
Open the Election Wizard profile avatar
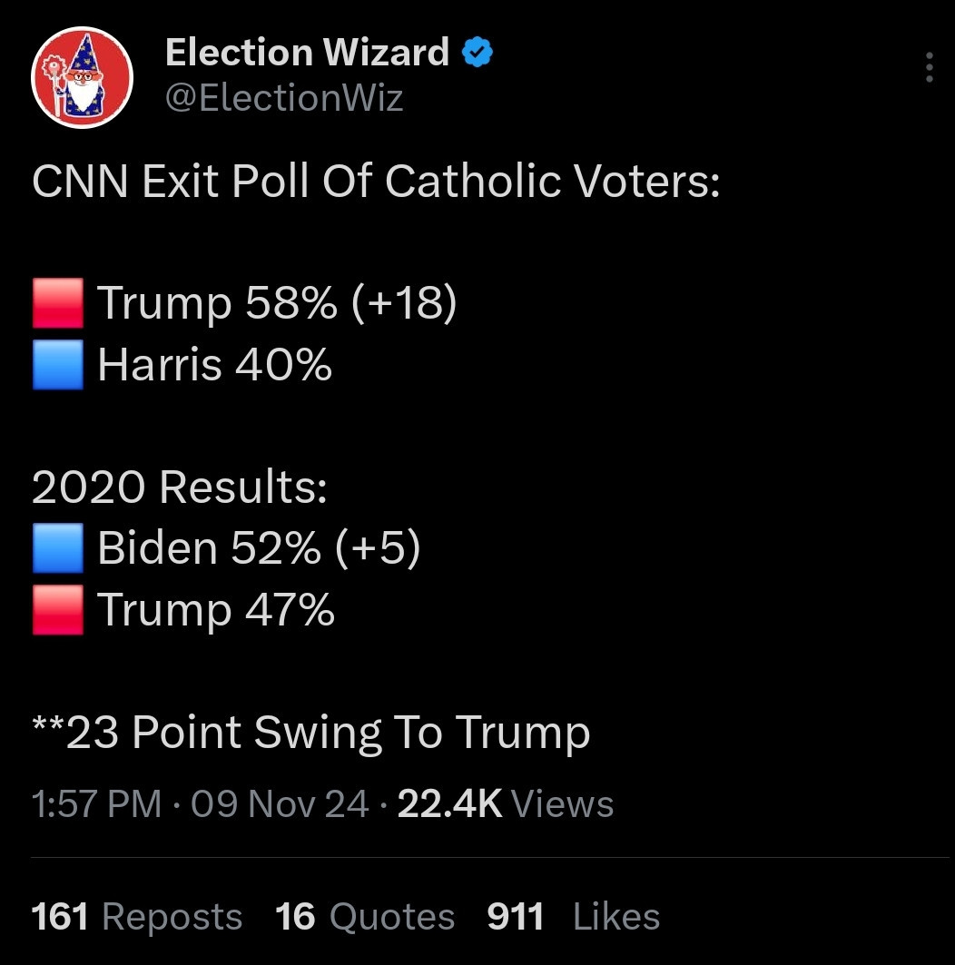(82, 77)
